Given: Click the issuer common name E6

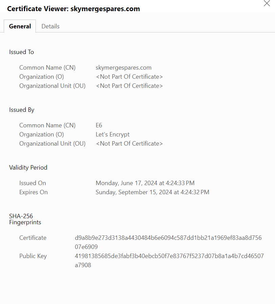Looking at the screenshot, I should 99,125.
